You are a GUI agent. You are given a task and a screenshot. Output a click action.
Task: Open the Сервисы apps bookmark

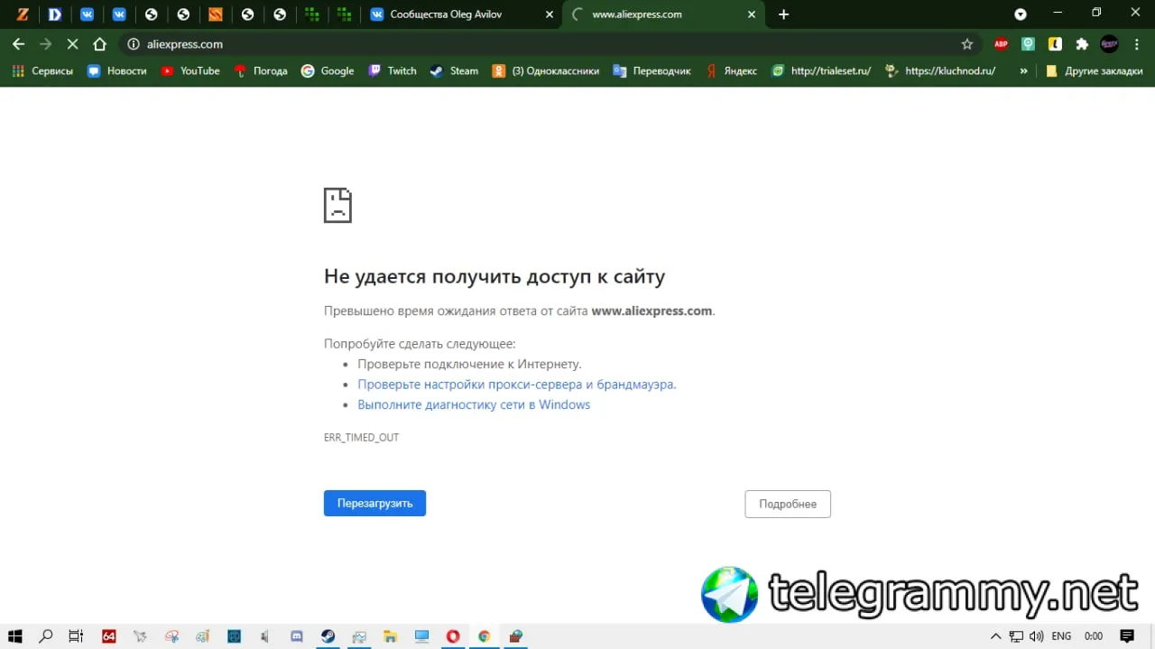[x=42, y=70]
